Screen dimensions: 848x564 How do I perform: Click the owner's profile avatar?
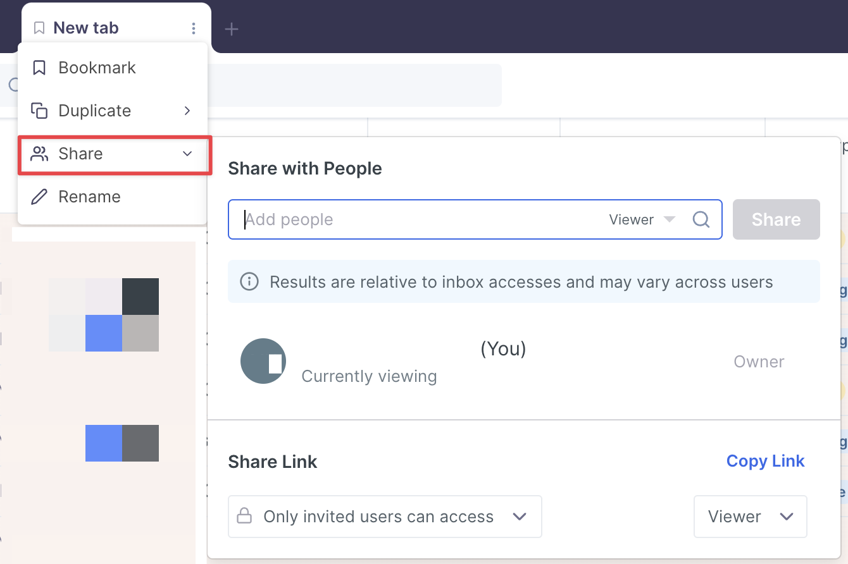coord(263,362)
